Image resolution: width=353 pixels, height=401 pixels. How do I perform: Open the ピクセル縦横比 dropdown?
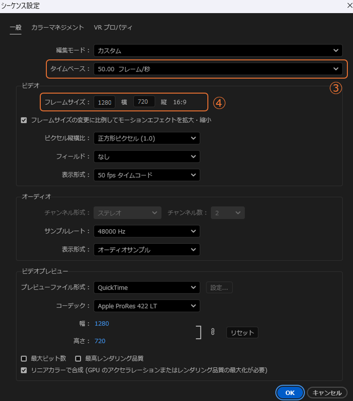pos(147,139)
